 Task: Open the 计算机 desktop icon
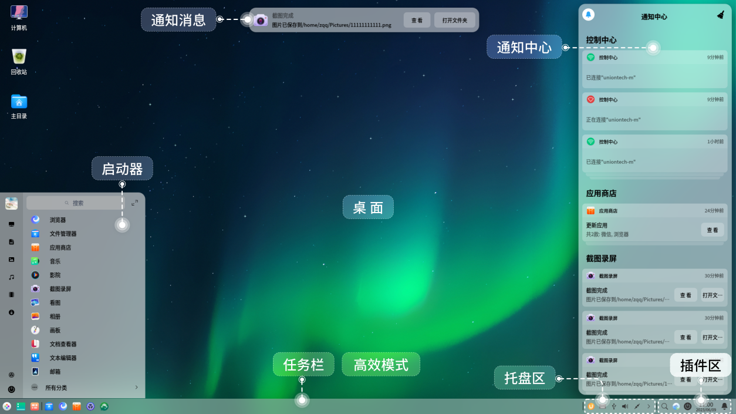pyautogui.click(x=19, y=18)
